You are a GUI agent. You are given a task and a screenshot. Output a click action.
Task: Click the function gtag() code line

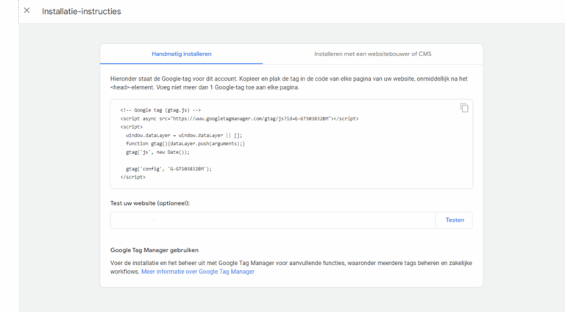(185, 144)
